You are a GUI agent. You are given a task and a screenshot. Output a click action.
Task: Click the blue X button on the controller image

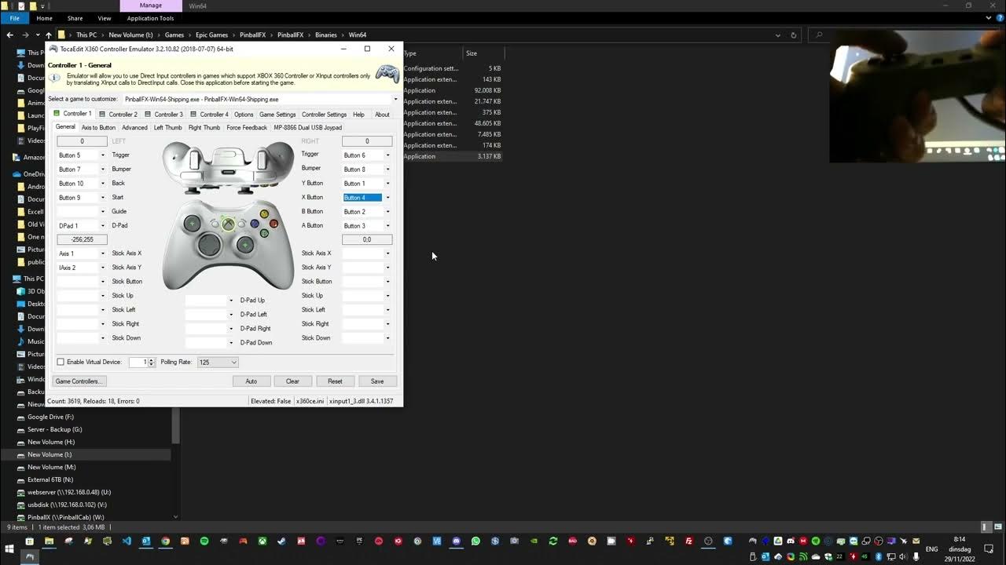254,224
